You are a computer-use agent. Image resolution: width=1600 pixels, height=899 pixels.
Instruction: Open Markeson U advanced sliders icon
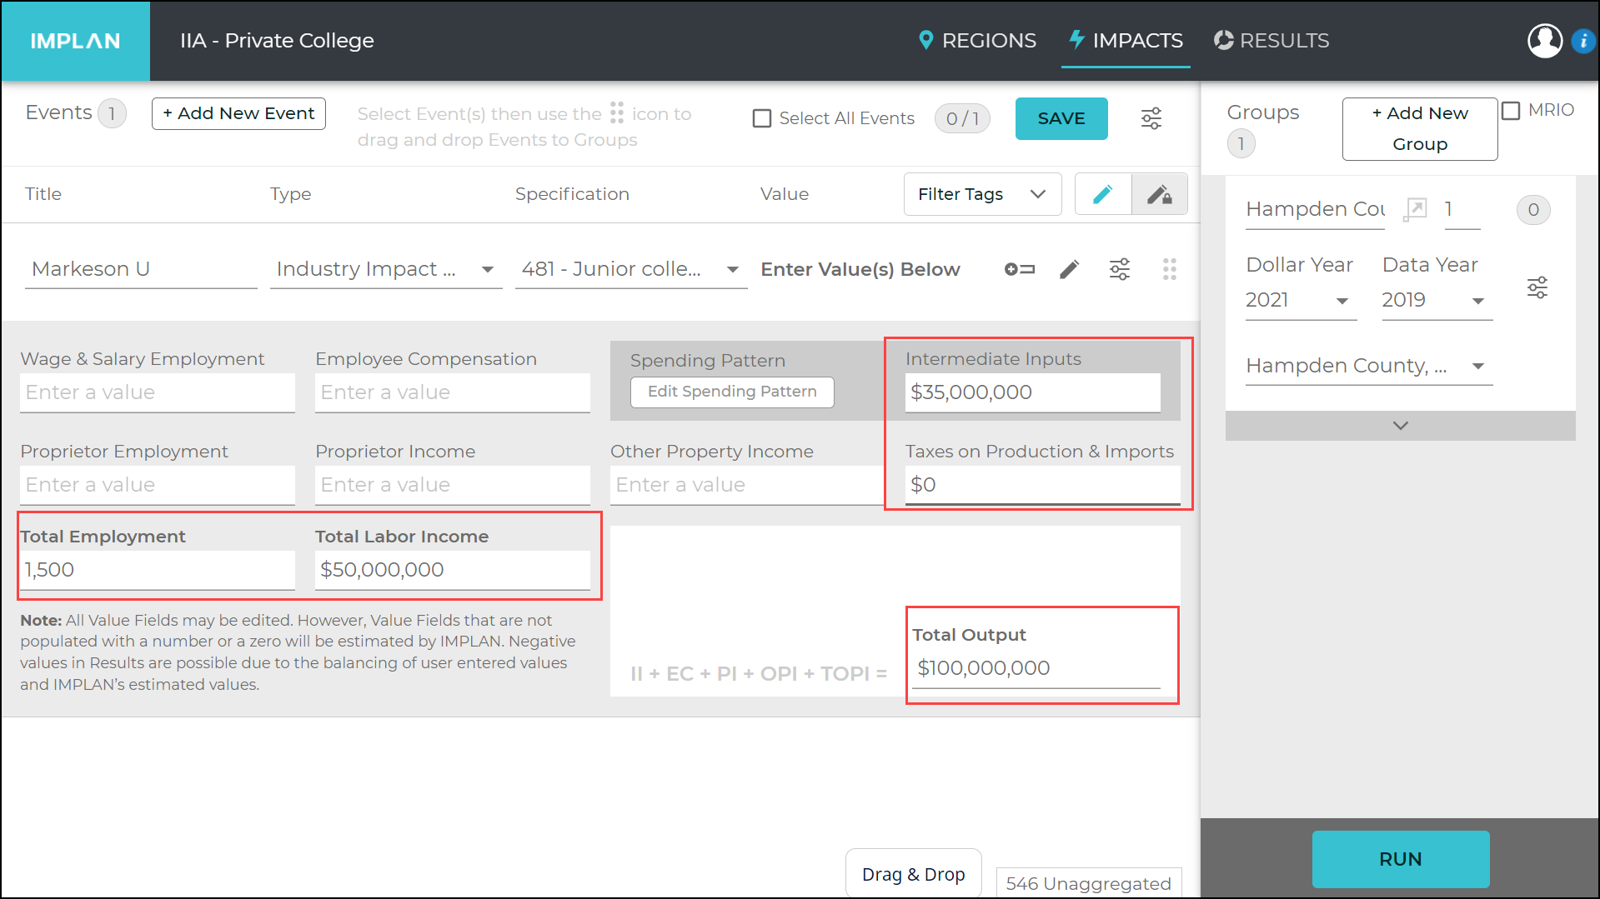click(1119, 269)
